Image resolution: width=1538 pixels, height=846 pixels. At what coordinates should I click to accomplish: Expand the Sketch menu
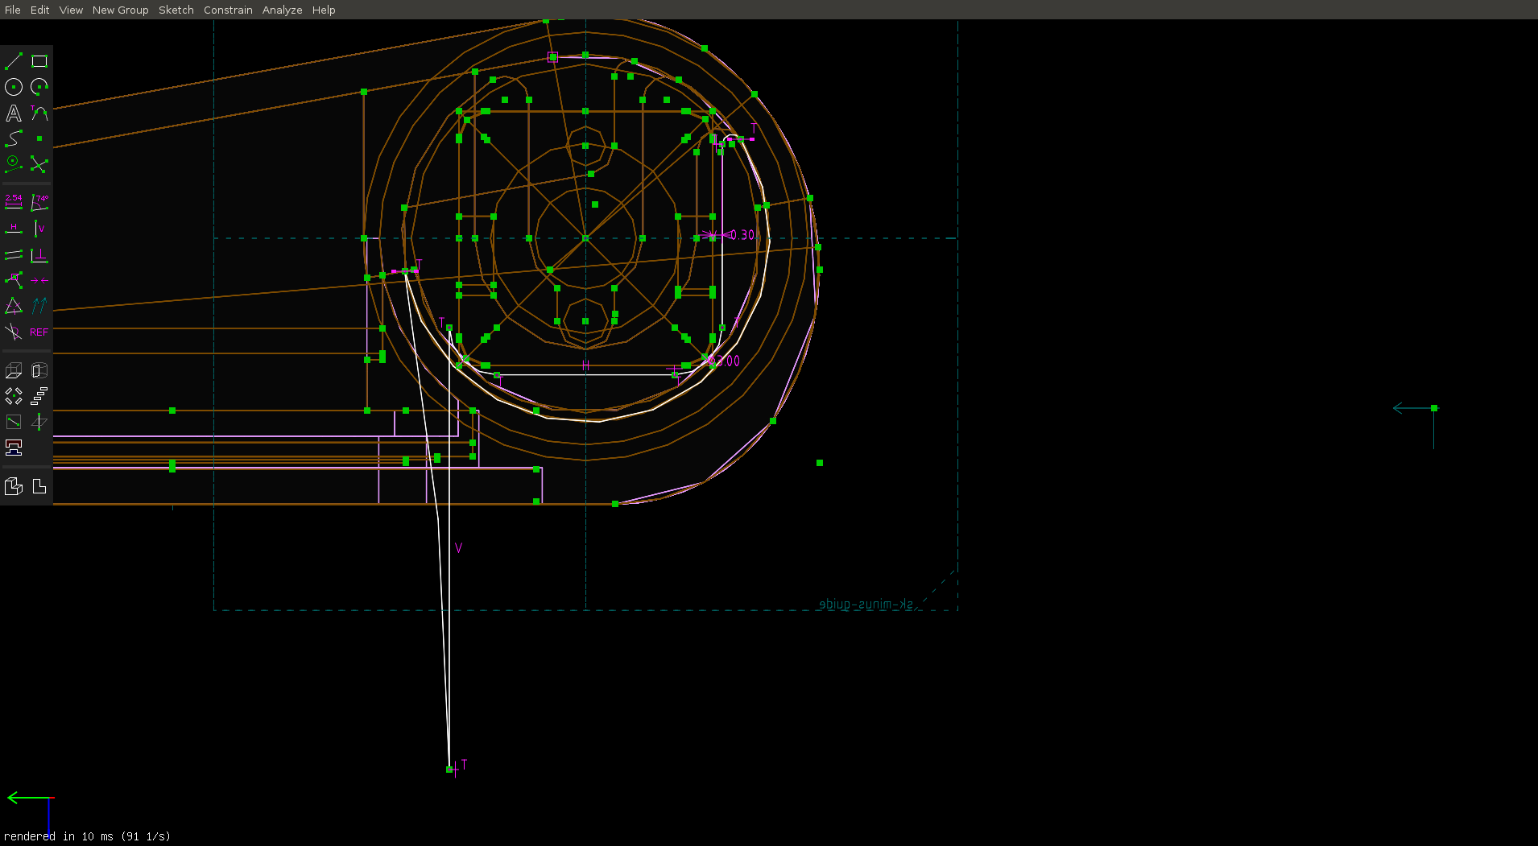[176, 10]
